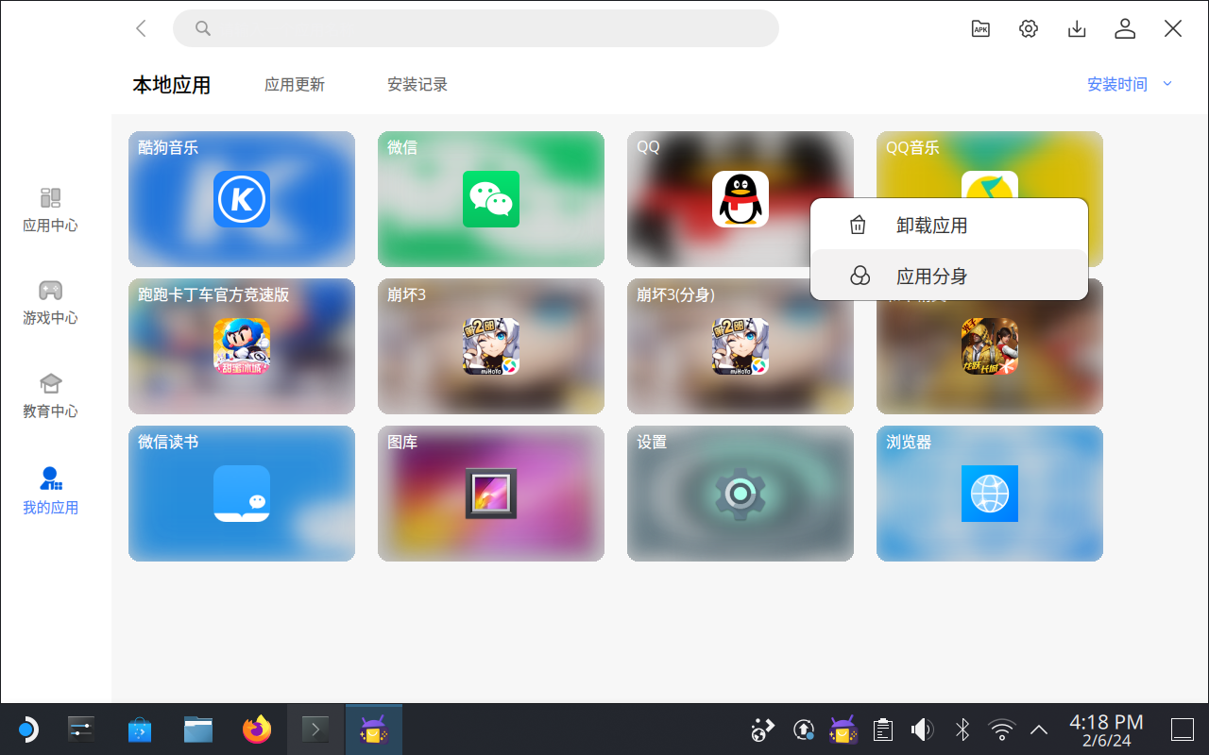Open the clock showing 4:18 PM

click(1106, 730)
